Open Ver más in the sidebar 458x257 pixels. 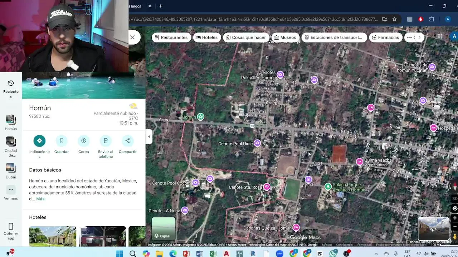[x=11, y=193]
